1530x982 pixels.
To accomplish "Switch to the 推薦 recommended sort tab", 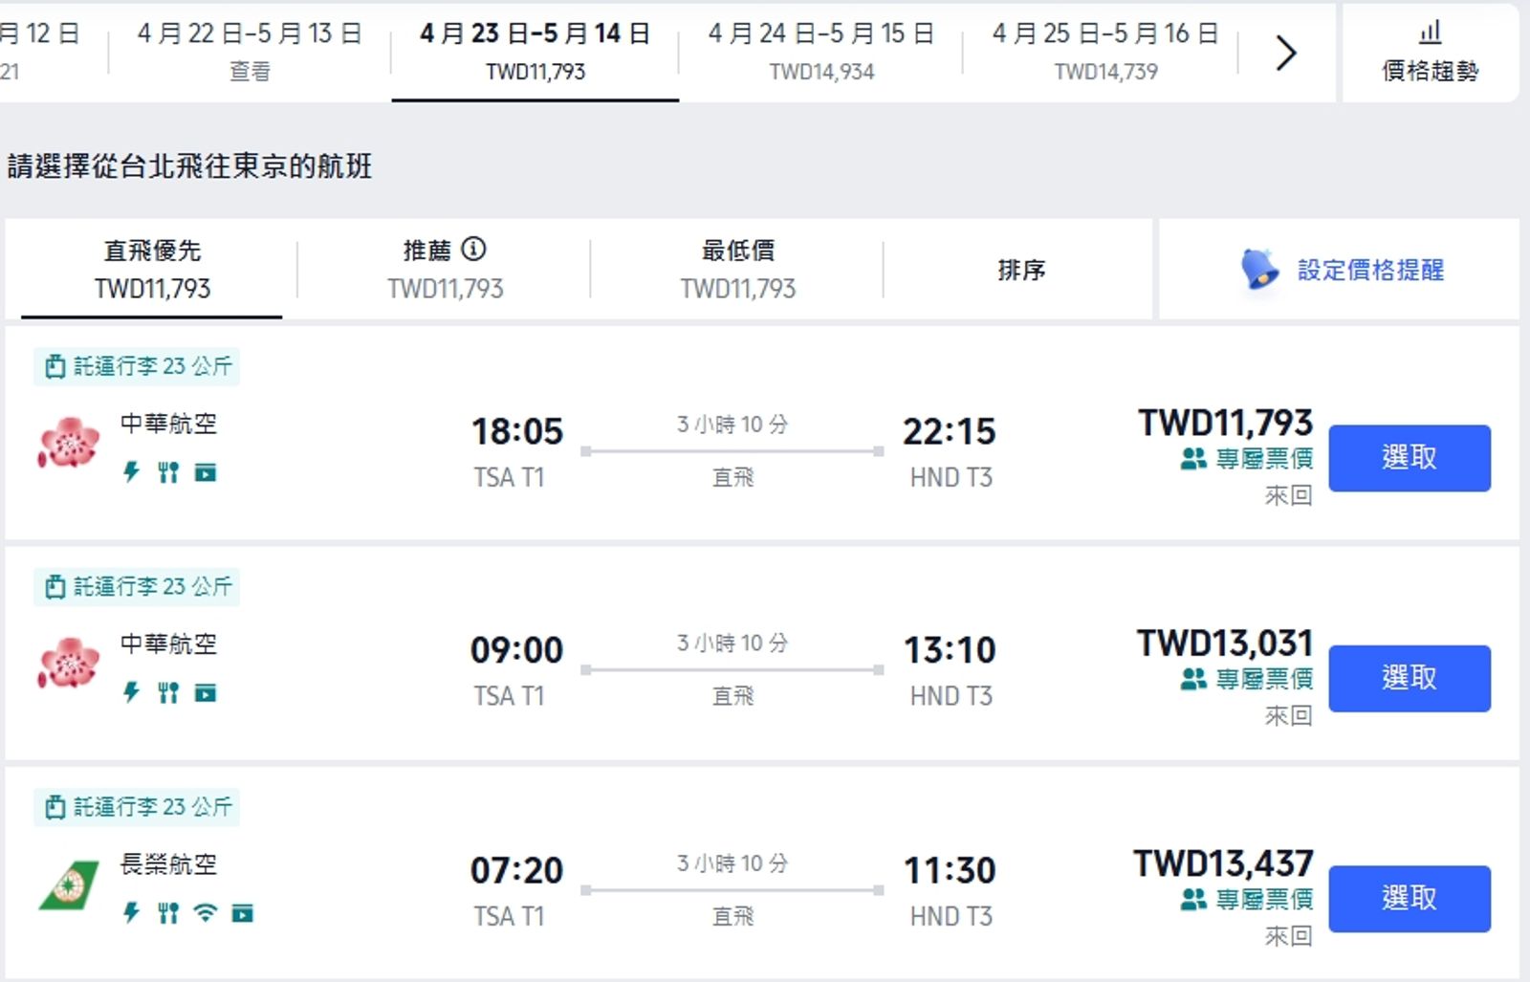I will pos(445,269).
